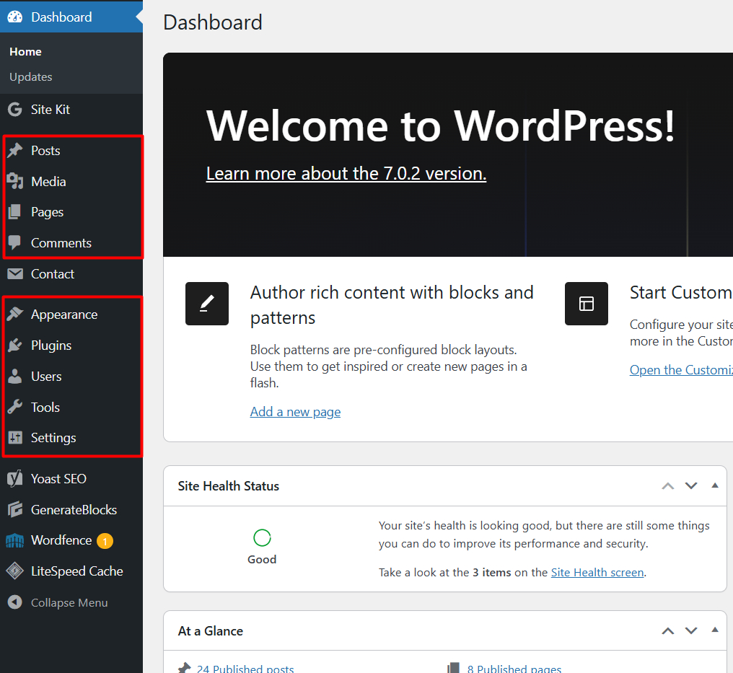733x673 pixels.
Task: Open the Settings menu
Action: 71,437
